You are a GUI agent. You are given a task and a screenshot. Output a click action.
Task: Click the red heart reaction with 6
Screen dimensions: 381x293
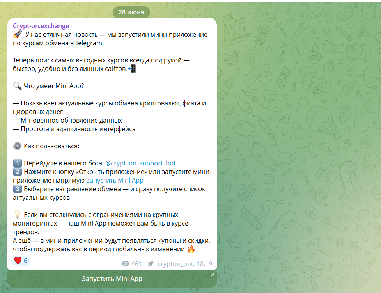tap(21, 261)
